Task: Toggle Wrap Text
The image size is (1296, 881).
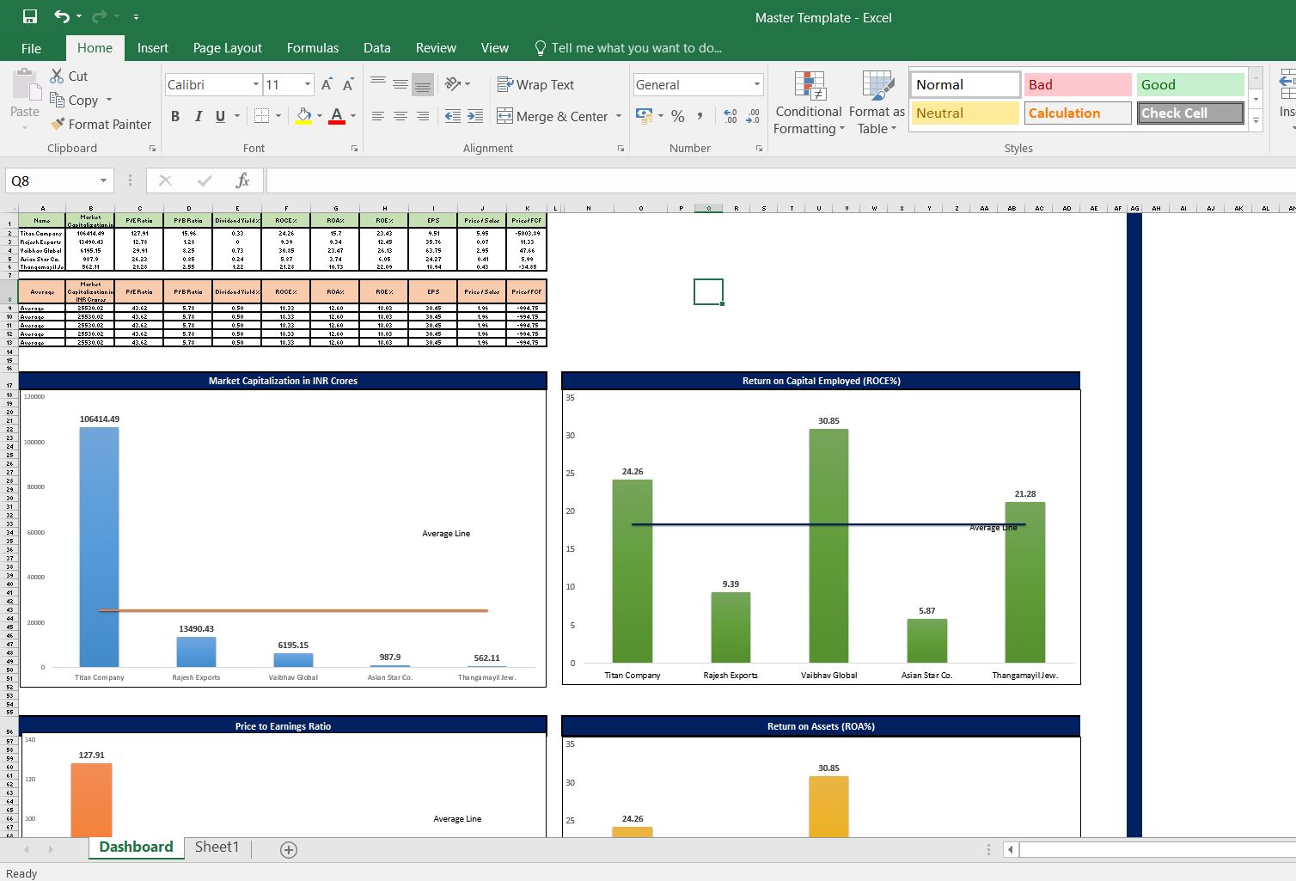Action: pos(535,84)
